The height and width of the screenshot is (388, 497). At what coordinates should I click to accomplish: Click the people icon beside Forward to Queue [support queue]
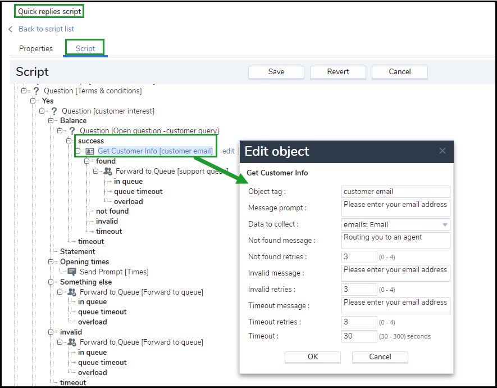[108, 172]
